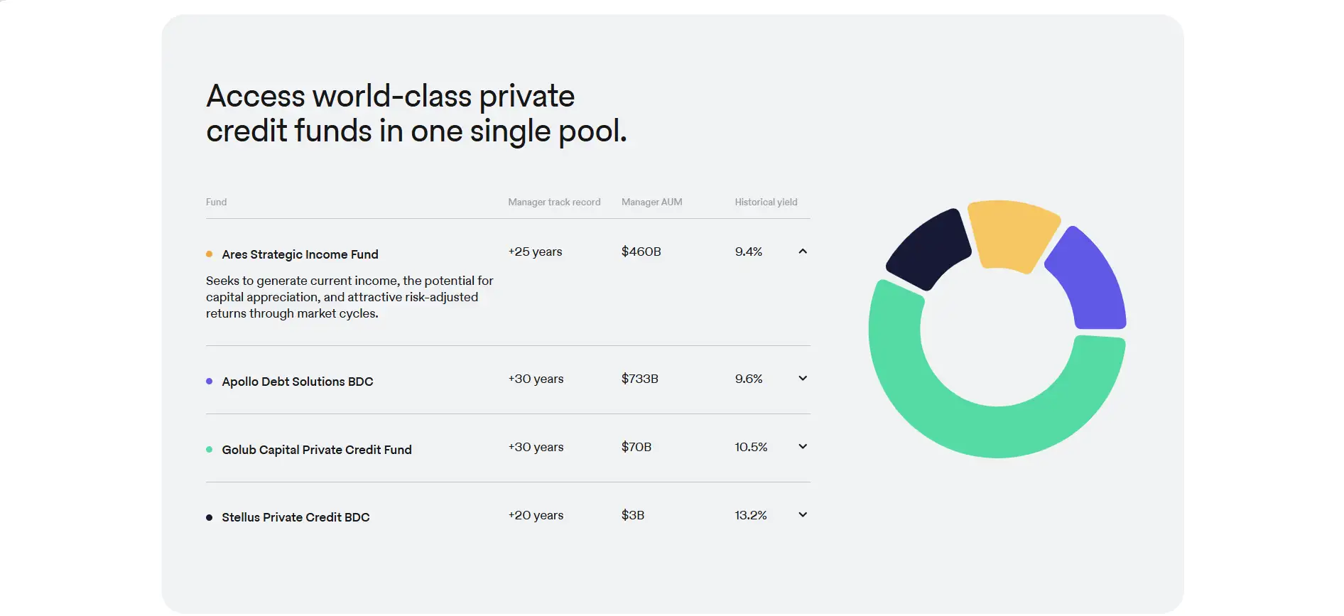Open Golub Capital Private Credit Fund title
1344x616 pixels.
(317, 450)
